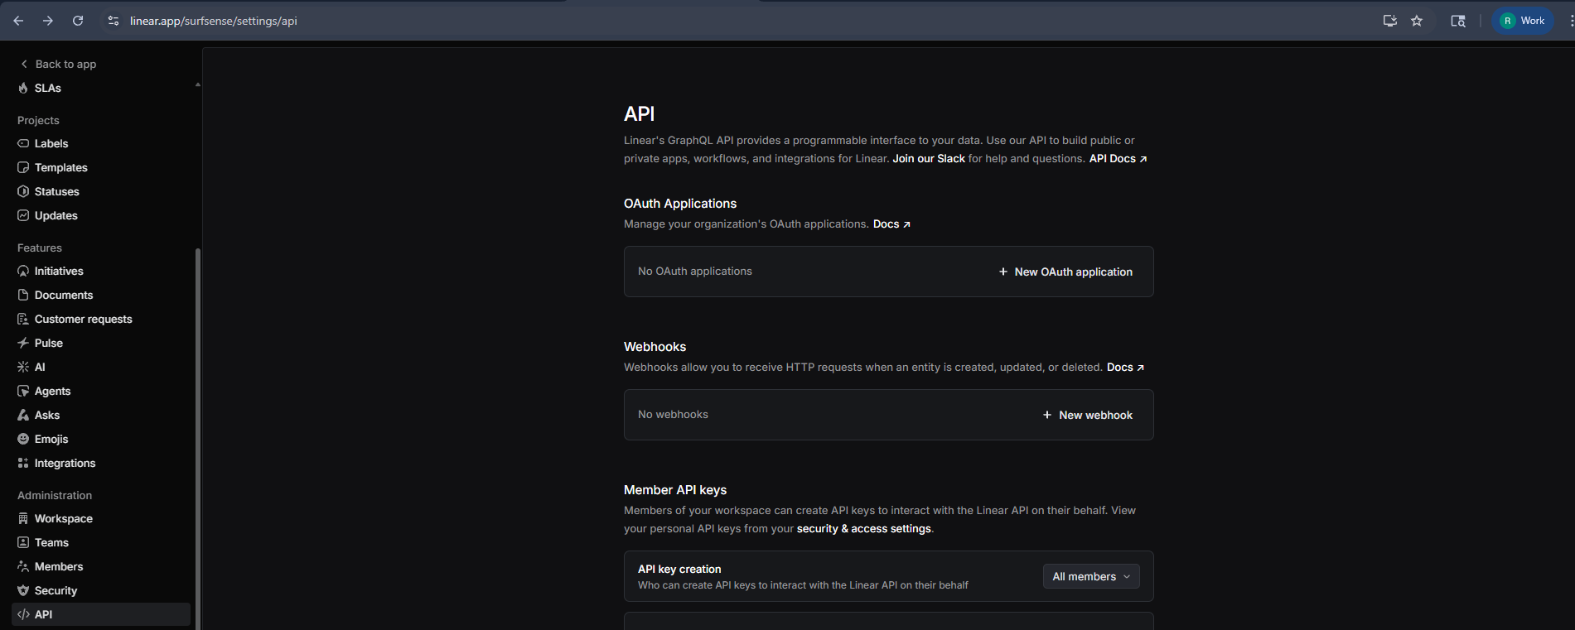Viewport: 1575px width, 630px height.
Task: Click the New webhook button
Action: (1087, 415)
